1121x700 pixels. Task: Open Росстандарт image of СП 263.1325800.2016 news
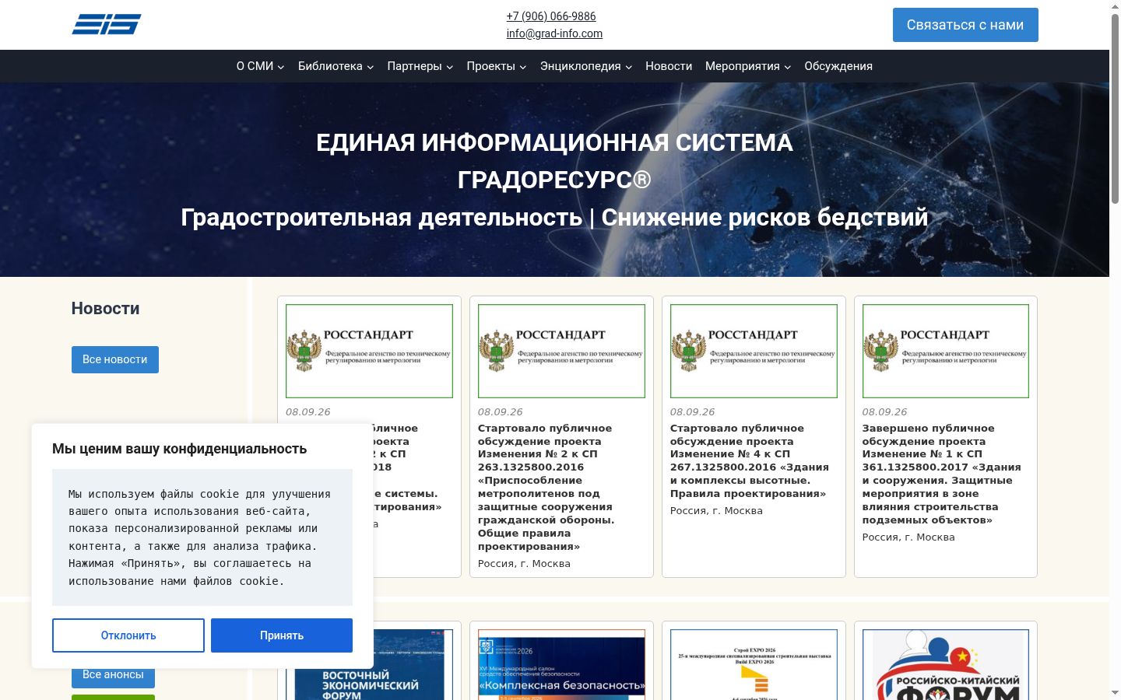pyautogui.click(x=561, y=351)
